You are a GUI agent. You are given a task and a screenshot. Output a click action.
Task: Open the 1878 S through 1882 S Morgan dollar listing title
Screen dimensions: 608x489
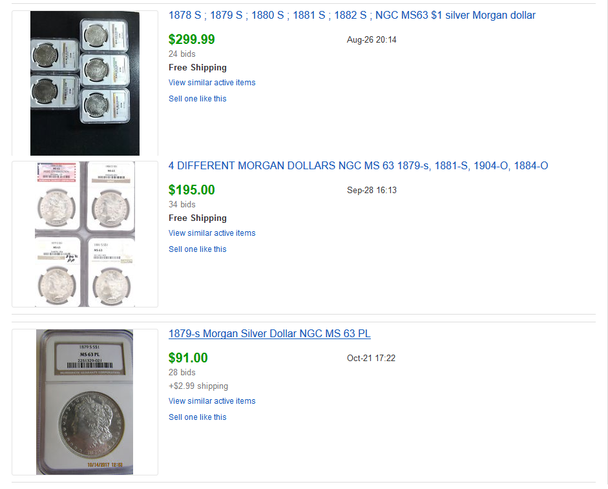pyautogui.click(x=351, y=15)
